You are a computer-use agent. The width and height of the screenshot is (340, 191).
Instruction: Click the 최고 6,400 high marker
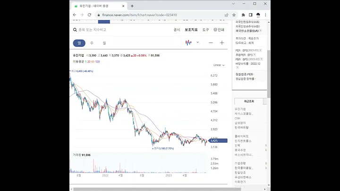click(x=82, y=71)
